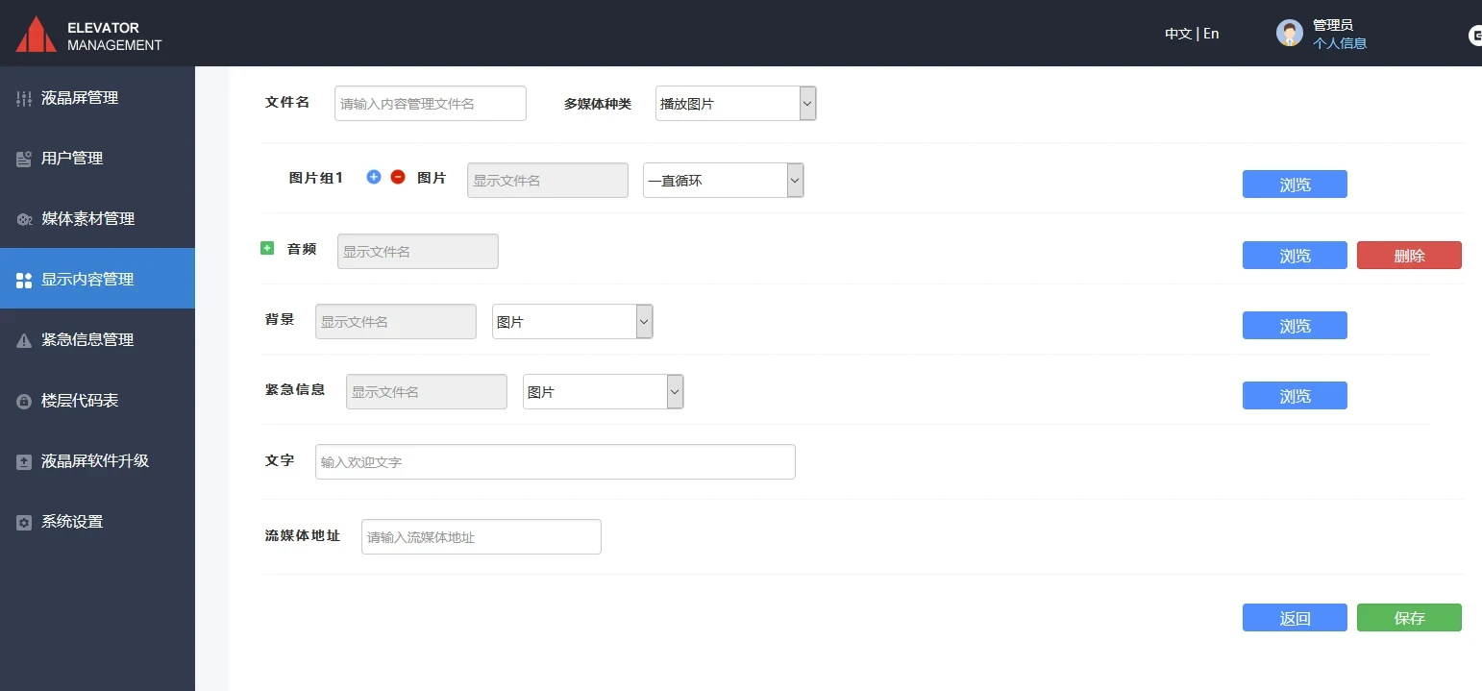
Task: Click the 紧急信息 file name display field
Action: tap(427, 391)
